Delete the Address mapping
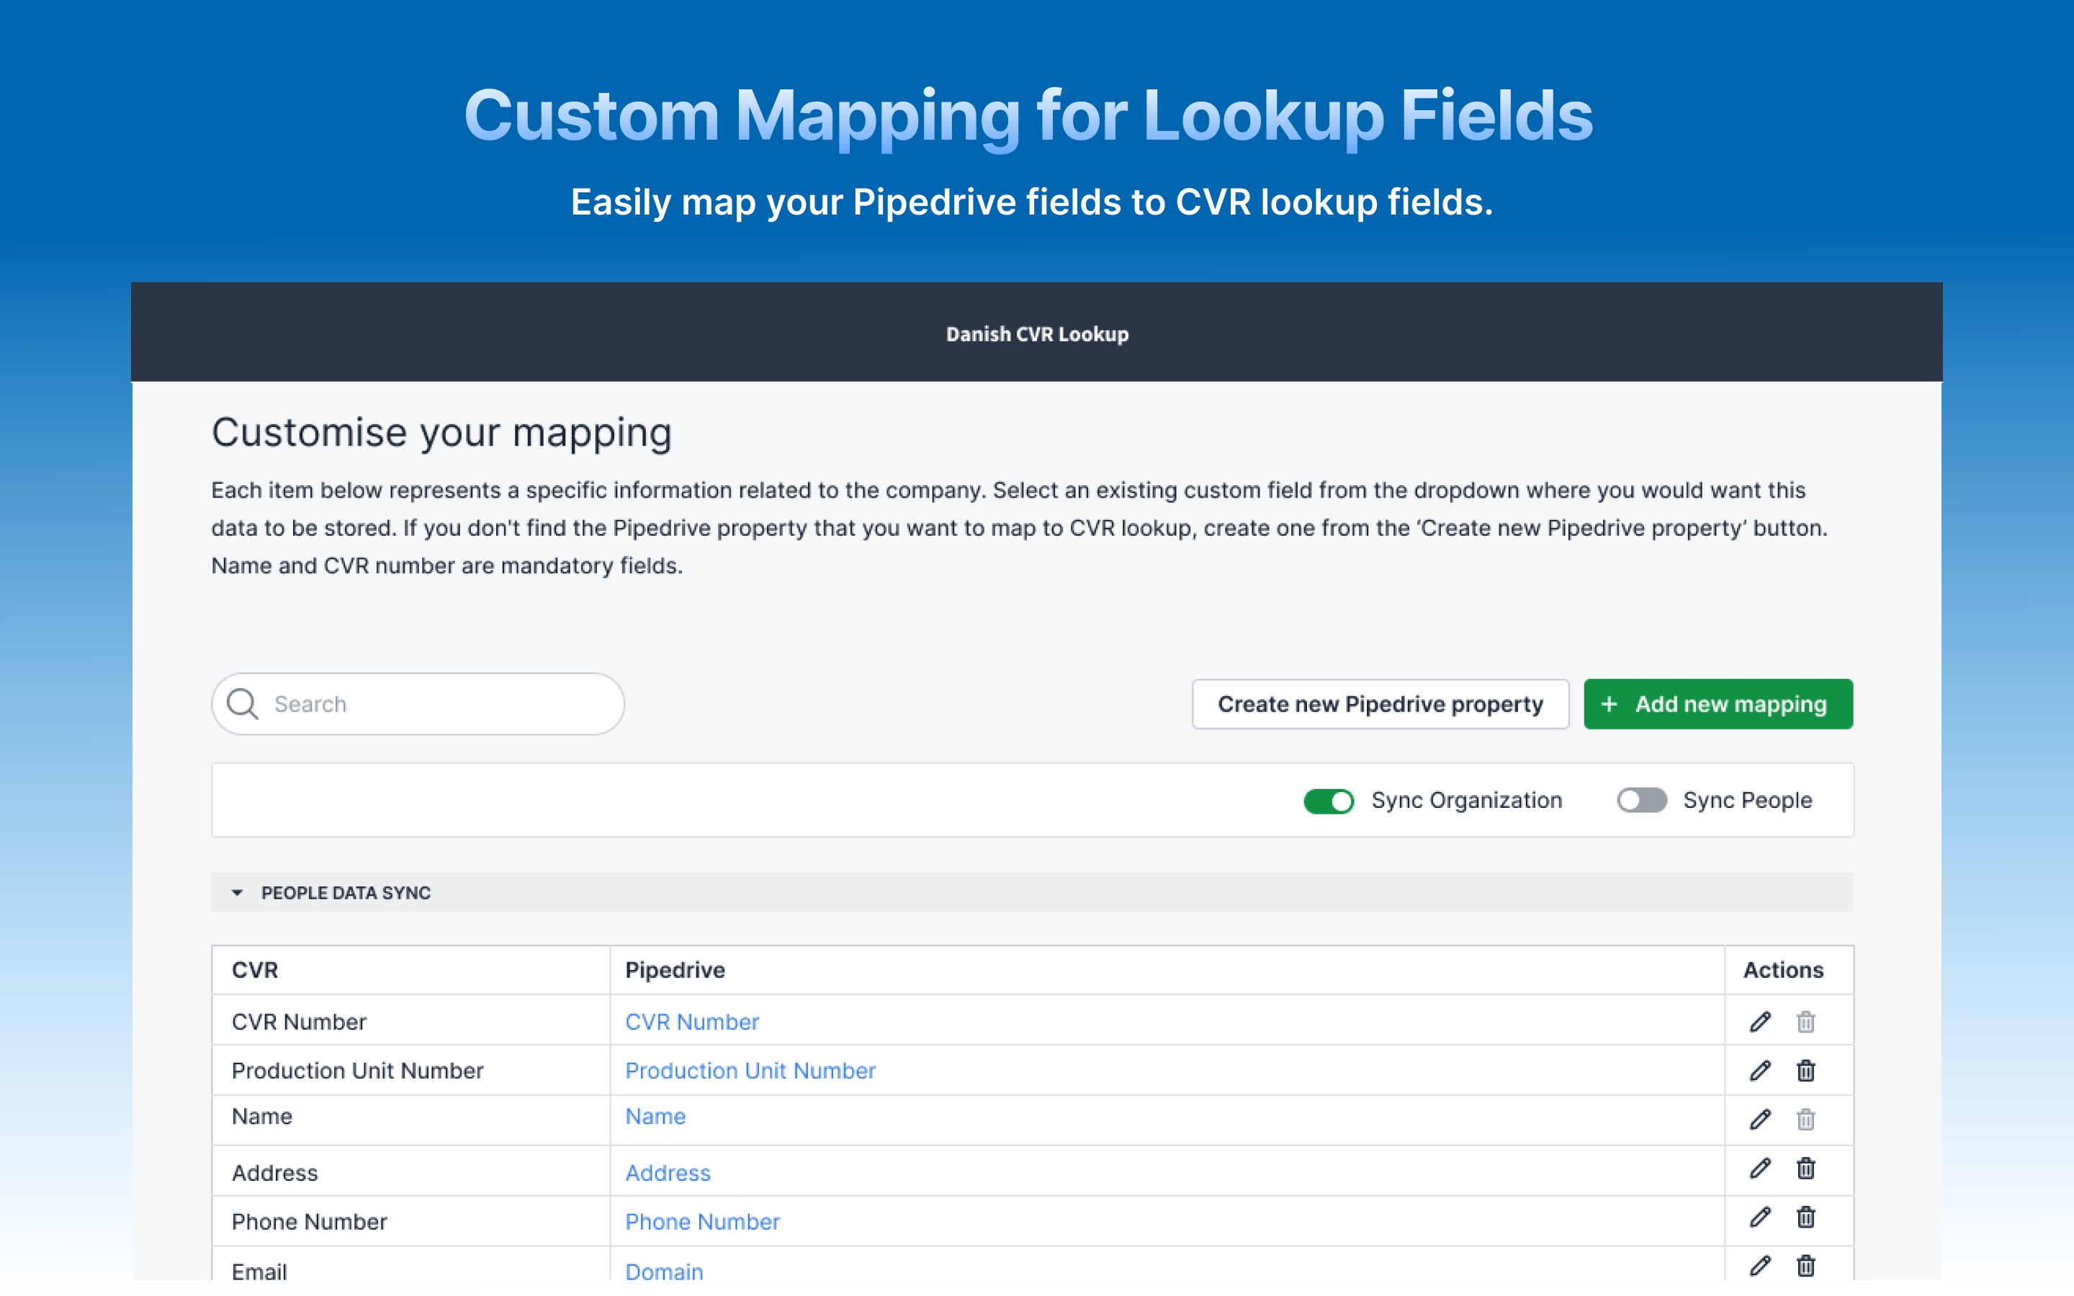 click(1806, 1169)
